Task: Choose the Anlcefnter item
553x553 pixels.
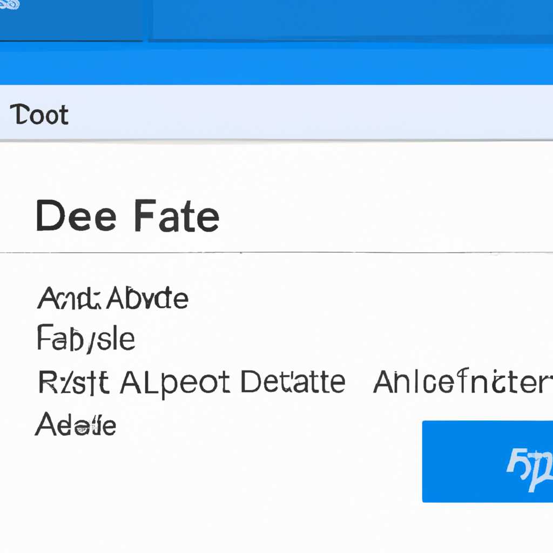Action: tap(463, 381)
